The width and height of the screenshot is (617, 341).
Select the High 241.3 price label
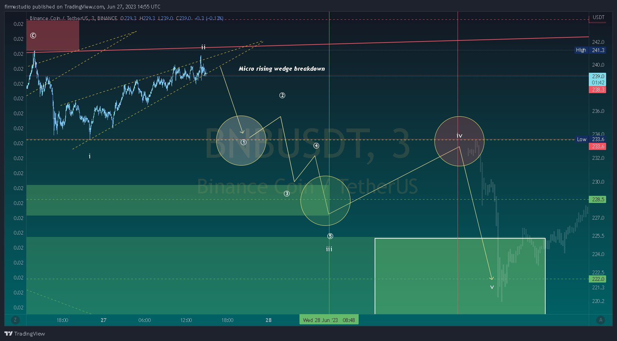coord(590,50)
